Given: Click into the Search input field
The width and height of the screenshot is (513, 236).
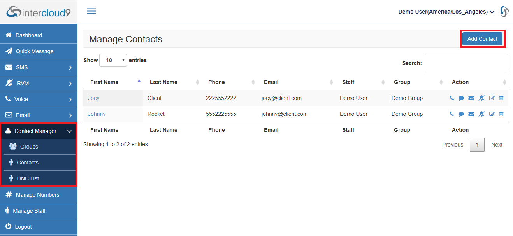Looking at the screenshot, I should coord(466,63).
